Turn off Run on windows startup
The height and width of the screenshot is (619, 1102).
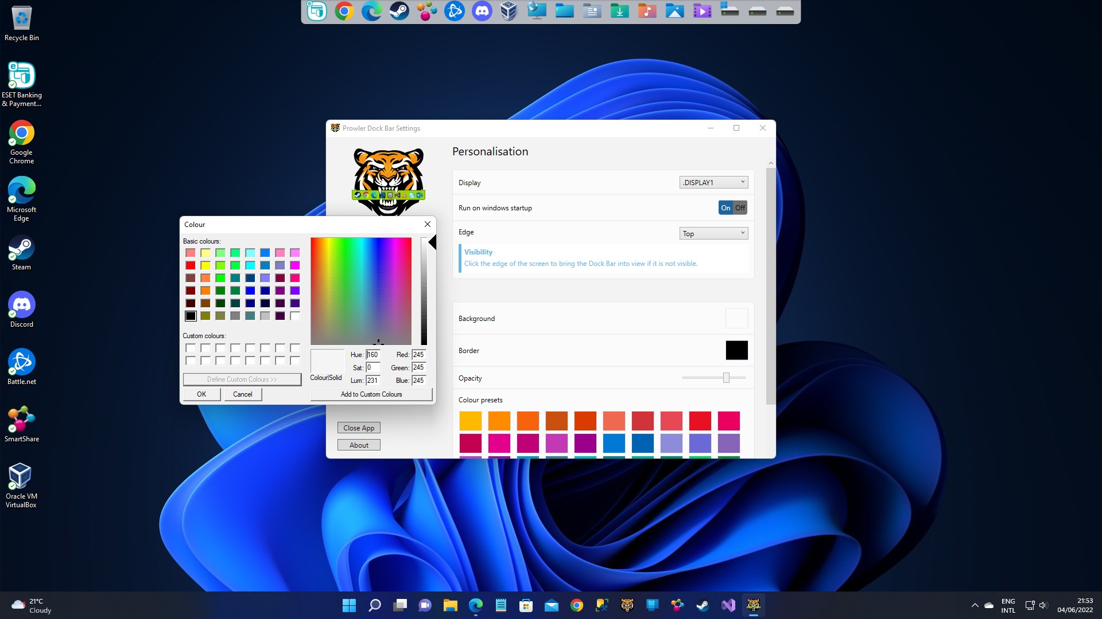click(740, 208)
